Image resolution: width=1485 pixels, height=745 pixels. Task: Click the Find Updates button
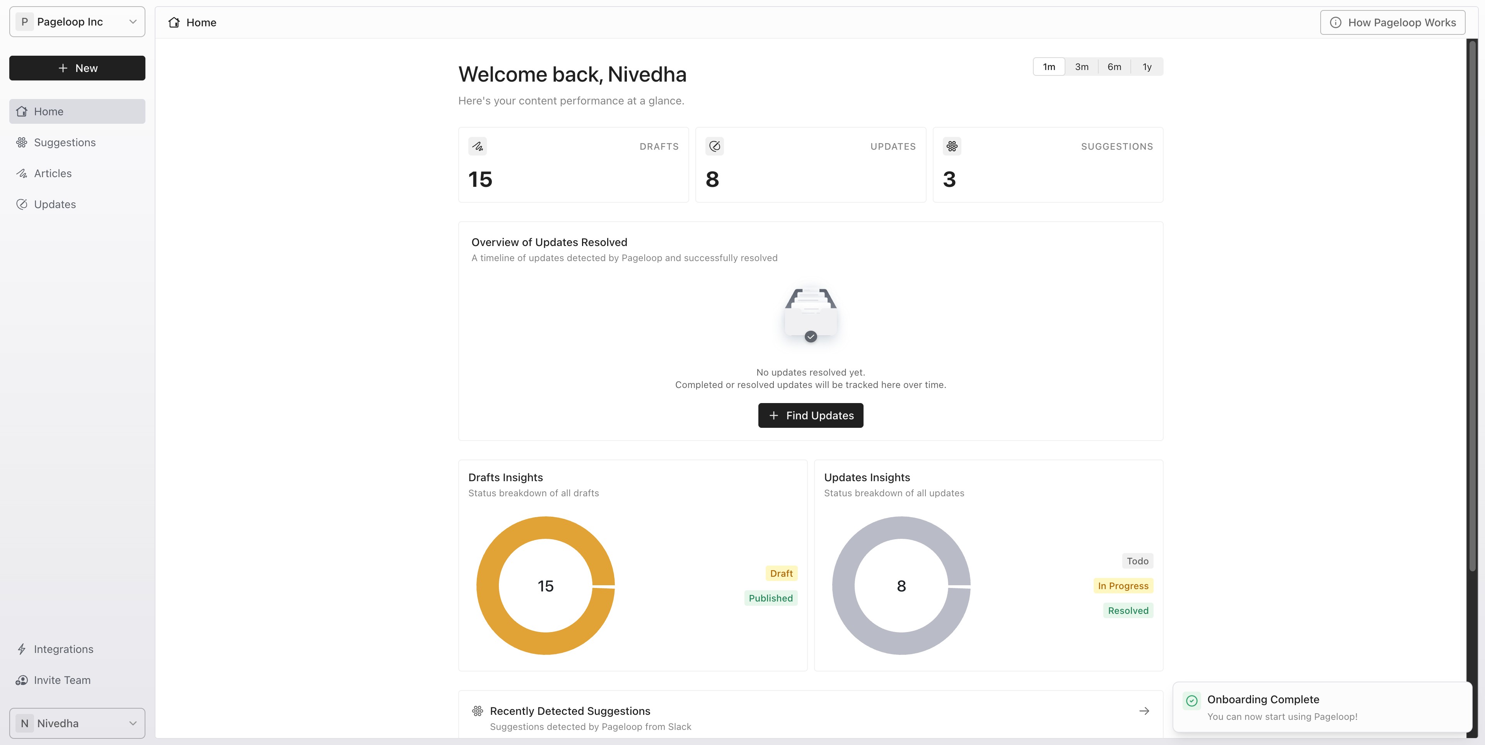tap(811, 416)
